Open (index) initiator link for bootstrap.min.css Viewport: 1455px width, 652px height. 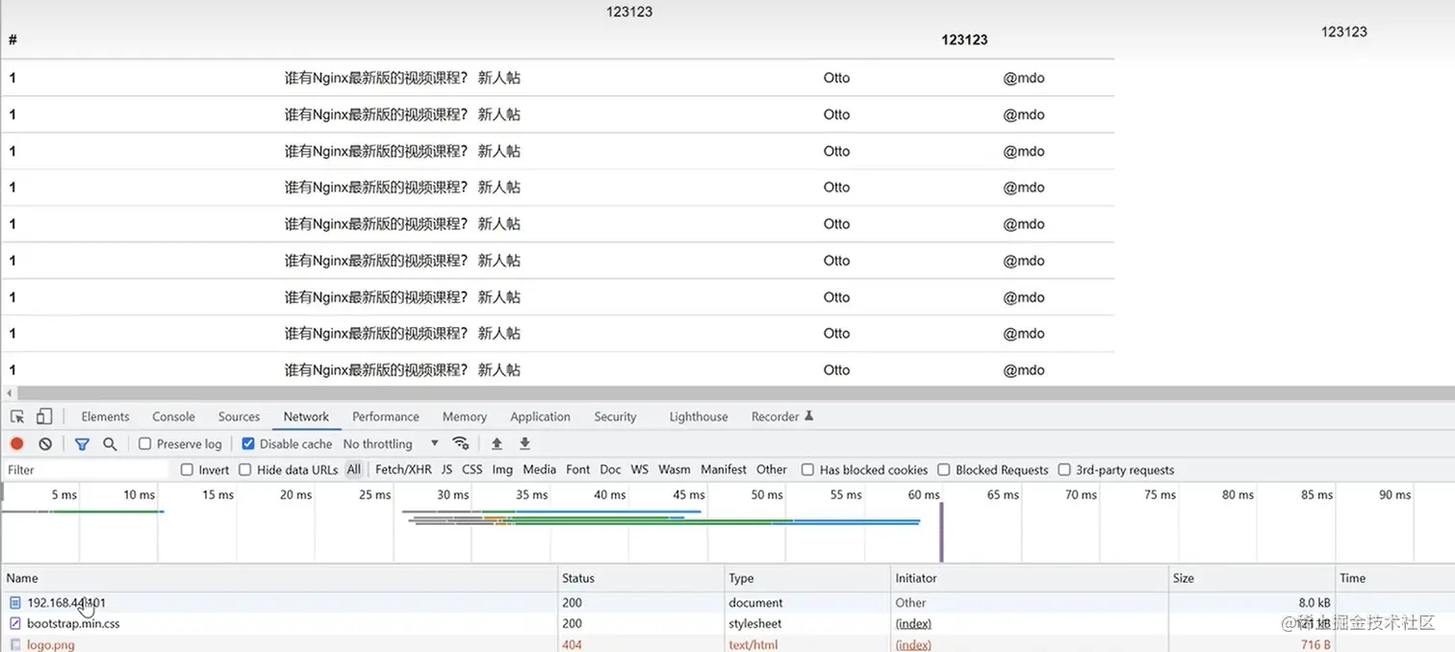coord(913,623)
